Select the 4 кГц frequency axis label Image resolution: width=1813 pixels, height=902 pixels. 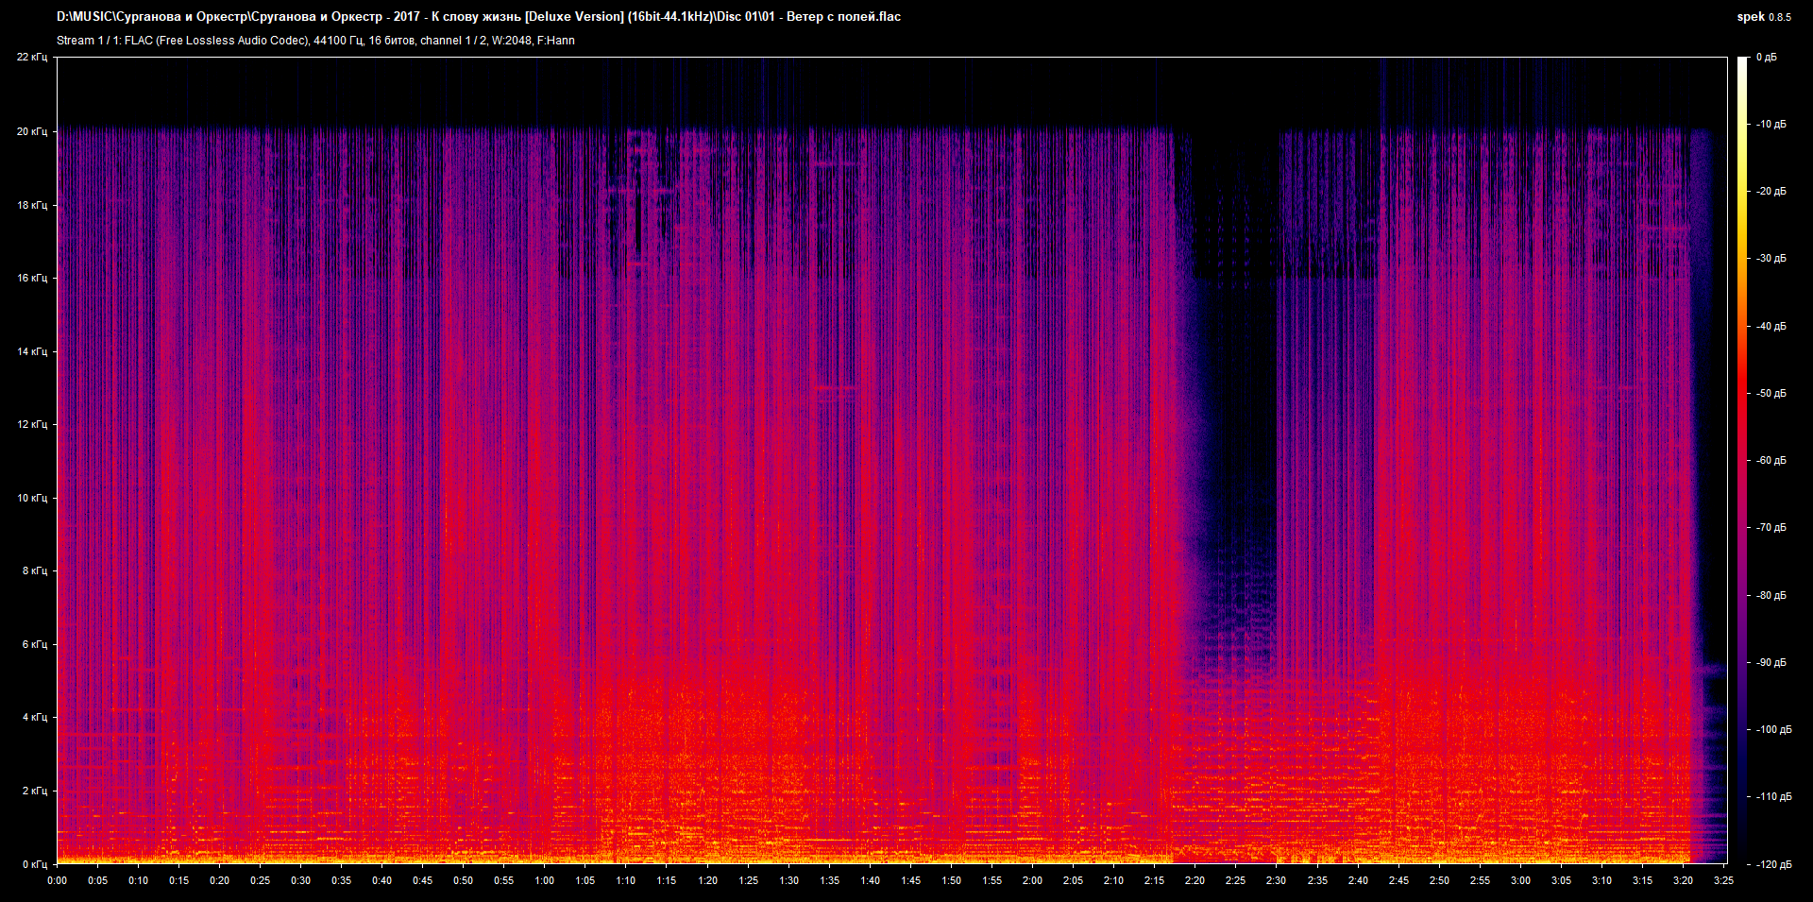pos(34,717)
